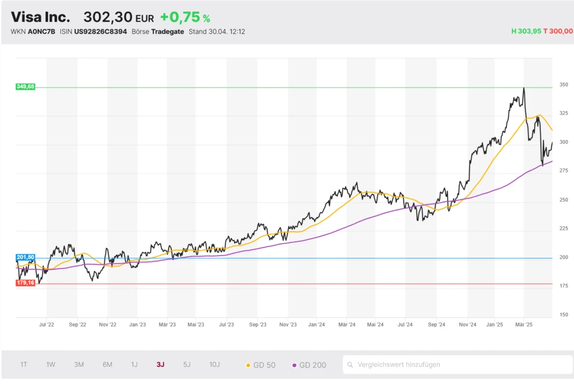Select the 1T time range tab
The width and height of the screenshot is (574, 385).
pos(24,364)
